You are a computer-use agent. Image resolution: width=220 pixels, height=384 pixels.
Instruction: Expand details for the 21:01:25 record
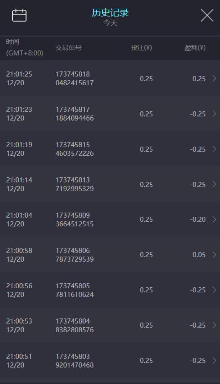tap(214, 78)
